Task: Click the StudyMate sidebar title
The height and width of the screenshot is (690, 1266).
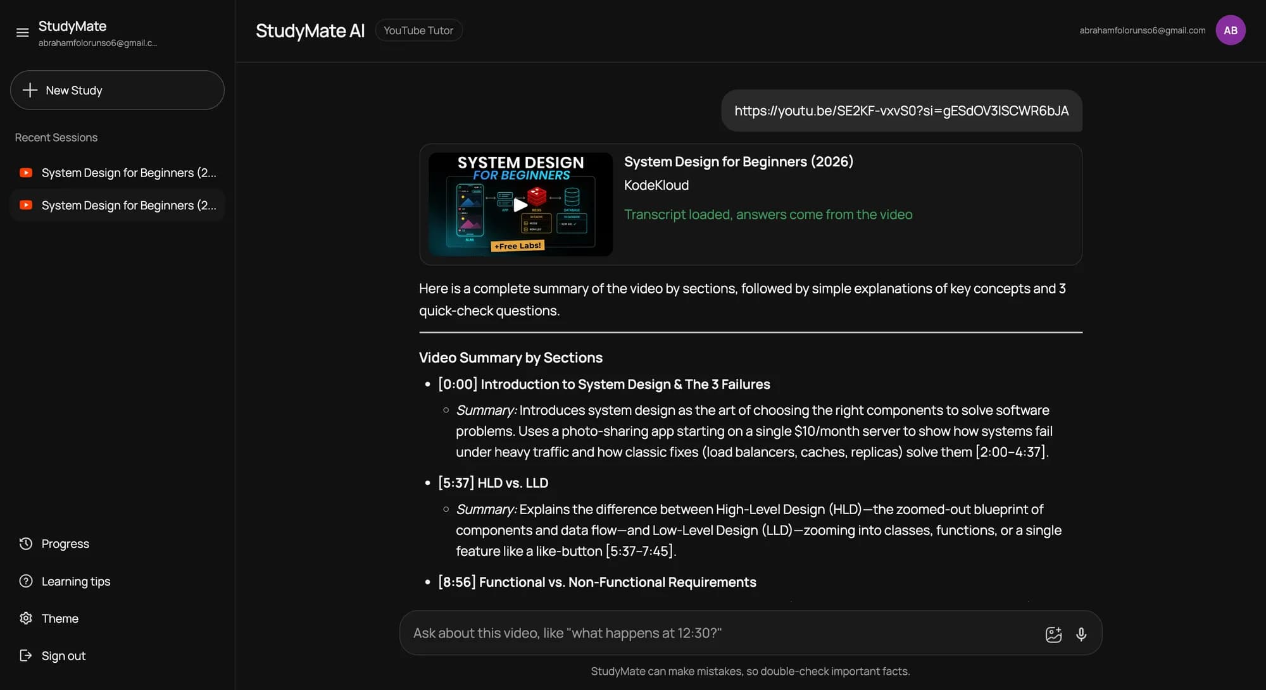Action: click(72, 26)
